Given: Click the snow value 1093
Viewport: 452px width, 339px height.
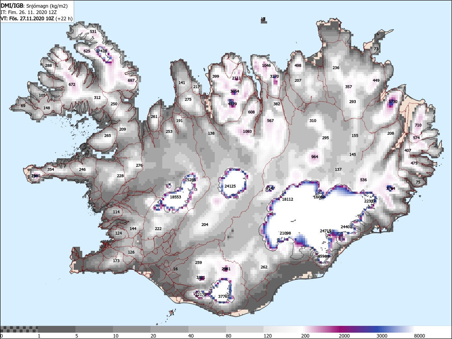Looking at the screenshot, I should pyautogui.click(x=247, y=132).
